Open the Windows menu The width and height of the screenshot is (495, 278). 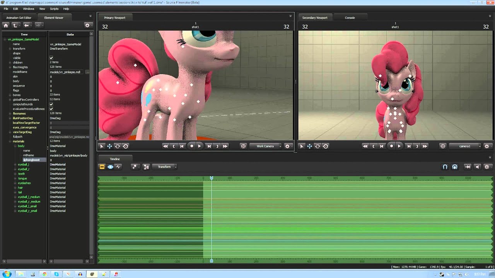tap(29, 8)
